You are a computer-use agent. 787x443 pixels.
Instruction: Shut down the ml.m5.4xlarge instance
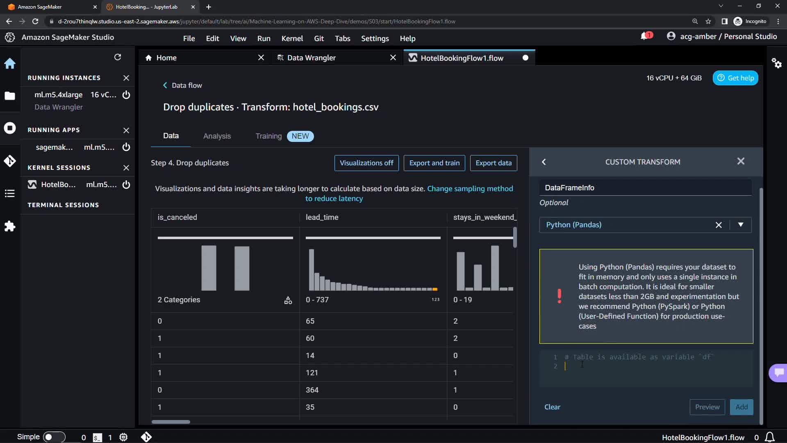(126, 95)
